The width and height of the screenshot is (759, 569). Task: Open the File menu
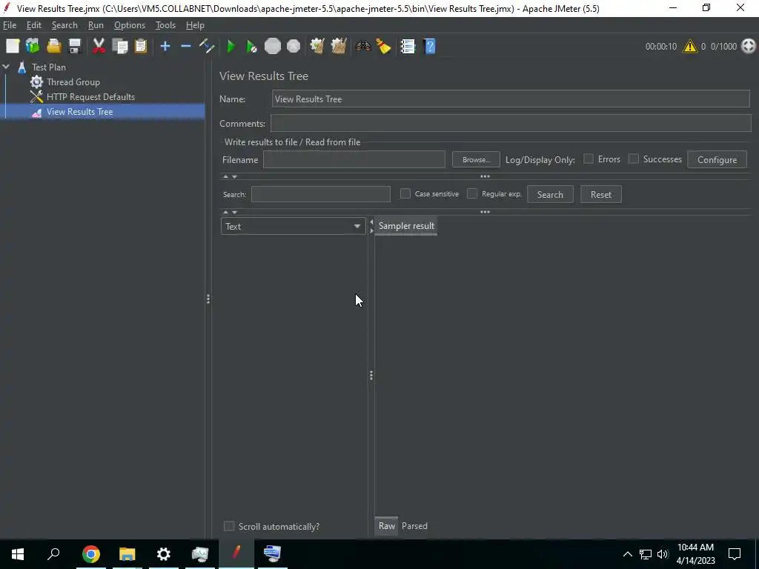pyautogui.click(x=10, y=25)
